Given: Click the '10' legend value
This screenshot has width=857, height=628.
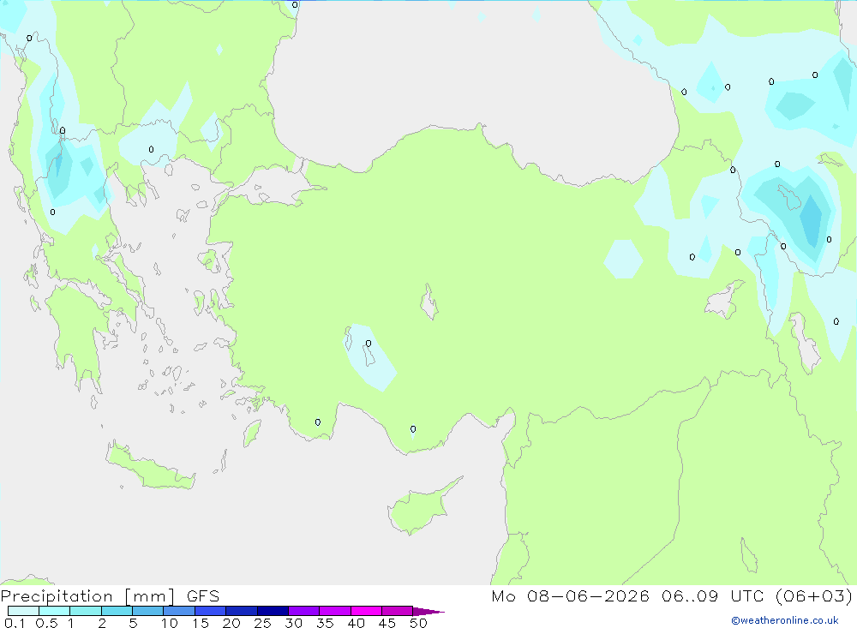Looking at the screenshot, I should (x=169, y=623).
